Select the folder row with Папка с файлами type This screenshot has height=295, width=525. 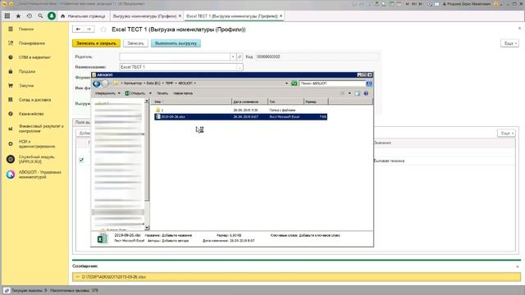coord(240,110)
